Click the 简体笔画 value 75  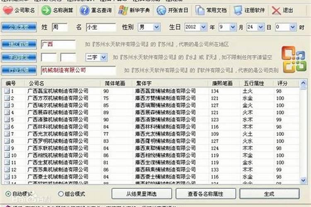[x=106, y=98]
